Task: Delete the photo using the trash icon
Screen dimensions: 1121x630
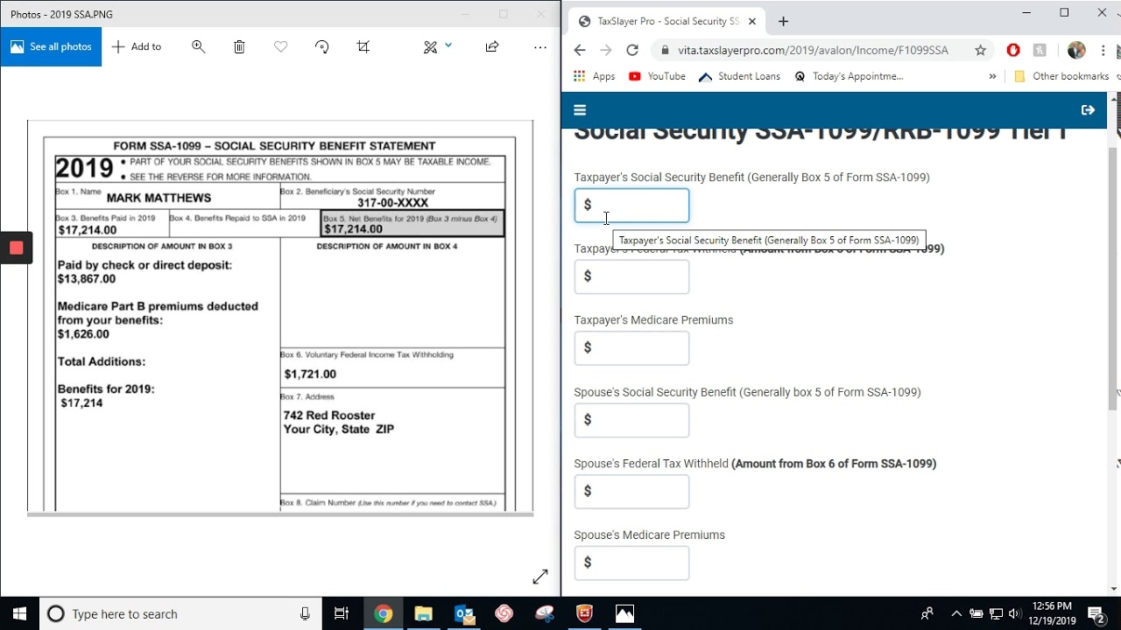Action: click(x=239, y=46)
